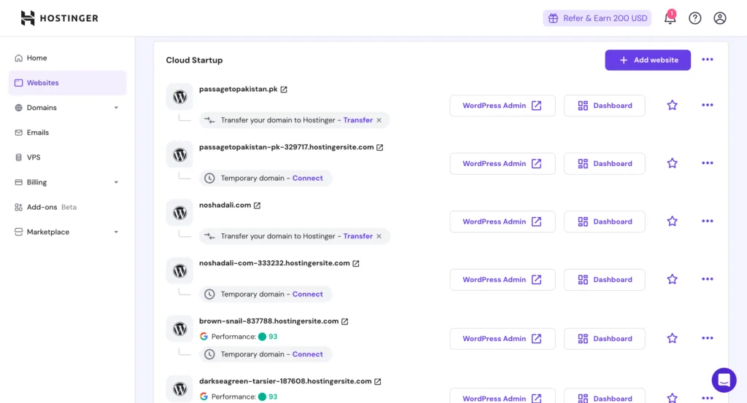Open WordPress Admin for passagetopakistan.pk
747x403 pixels.
pyautogui.click(x=502, y=106)
